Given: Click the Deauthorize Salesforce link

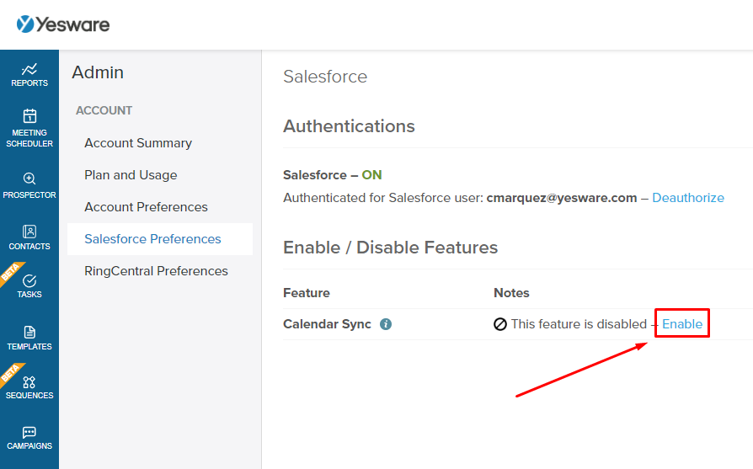Looking at the screenshot, I should tap(688, 198).
